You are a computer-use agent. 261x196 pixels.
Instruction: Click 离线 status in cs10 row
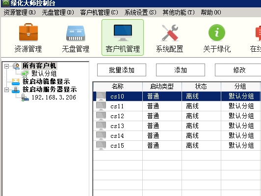click(x=192, y=96)
